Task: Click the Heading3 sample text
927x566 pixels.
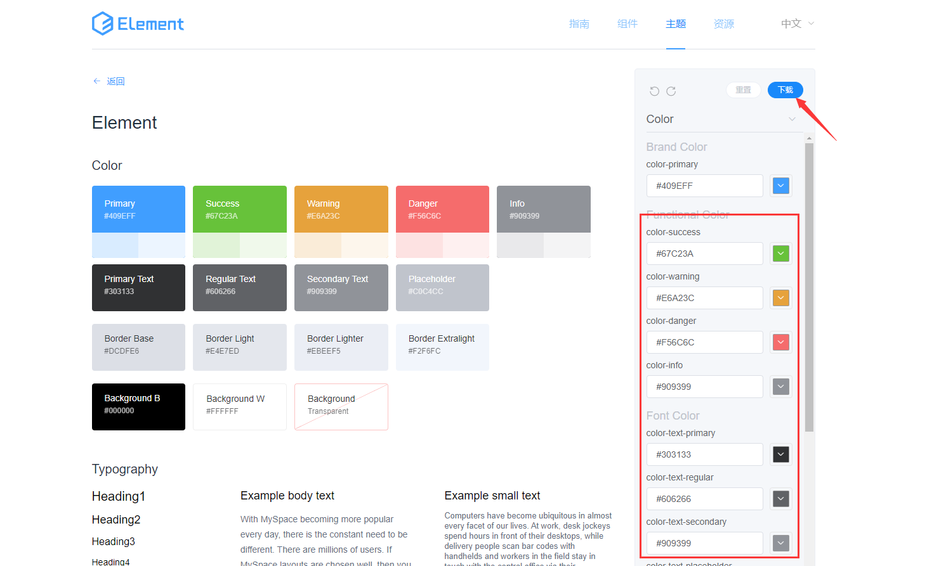Action: pyautogui.click(x=114, y=541)
